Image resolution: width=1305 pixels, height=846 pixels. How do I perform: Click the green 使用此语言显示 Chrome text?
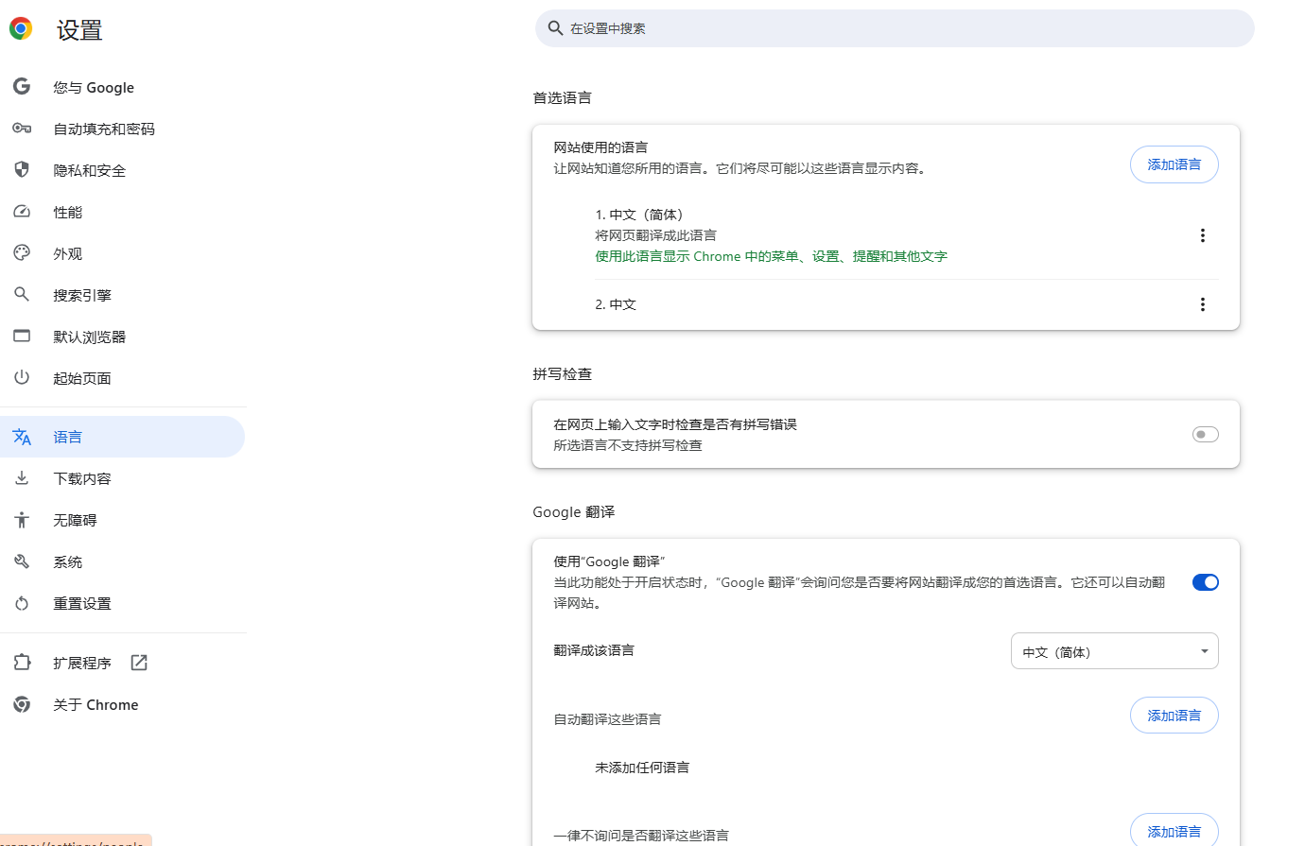click(771, 256)
